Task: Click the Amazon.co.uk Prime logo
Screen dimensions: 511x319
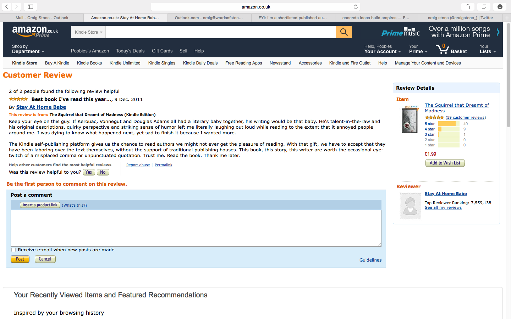Action: (35, 32)
